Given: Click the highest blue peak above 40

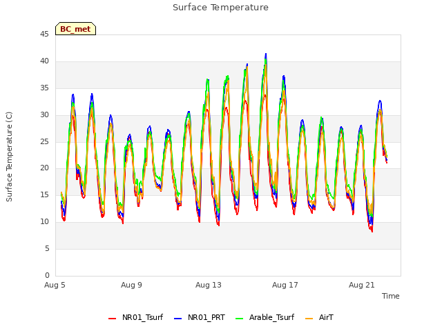Looking at the screenshot, I should [265, 54].
